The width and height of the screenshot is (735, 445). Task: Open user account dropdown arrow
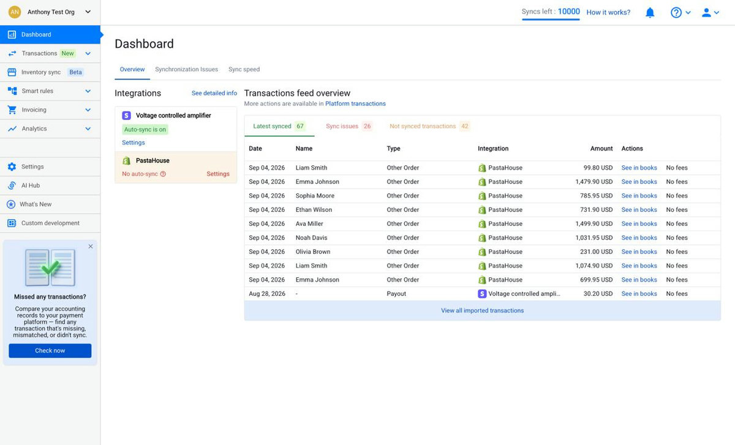717,13
